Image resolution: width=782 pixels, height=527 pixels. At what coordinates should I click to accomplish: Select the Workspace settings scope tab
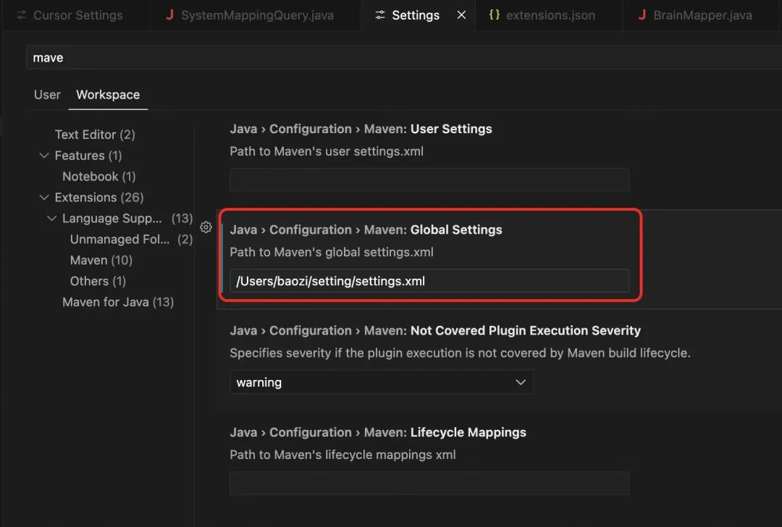point(108,95)
